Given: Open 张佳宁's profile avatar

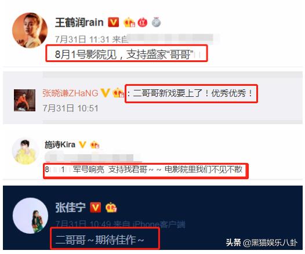Looking at the screenshot, I should [31, 216].
